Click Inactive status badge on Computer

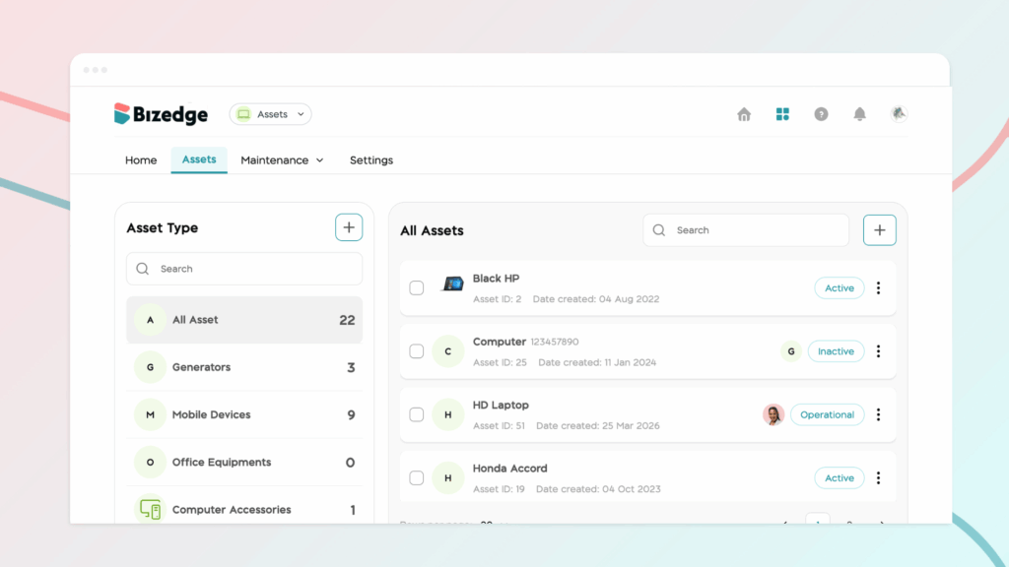(x=836, y=351)
